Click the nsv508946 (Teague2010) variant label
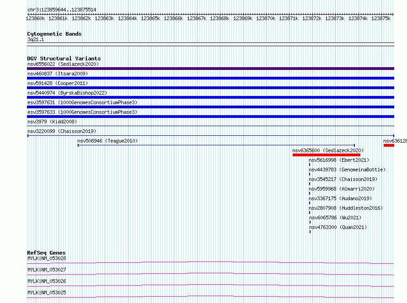This screenshot has width=407, height=303. point(107,141)
